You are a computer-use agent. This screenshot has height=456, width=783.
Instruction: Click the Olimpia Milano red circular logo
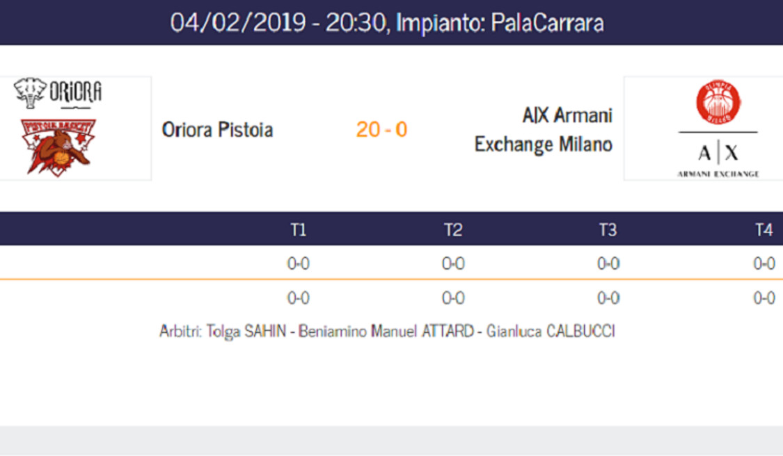[718, 103]
